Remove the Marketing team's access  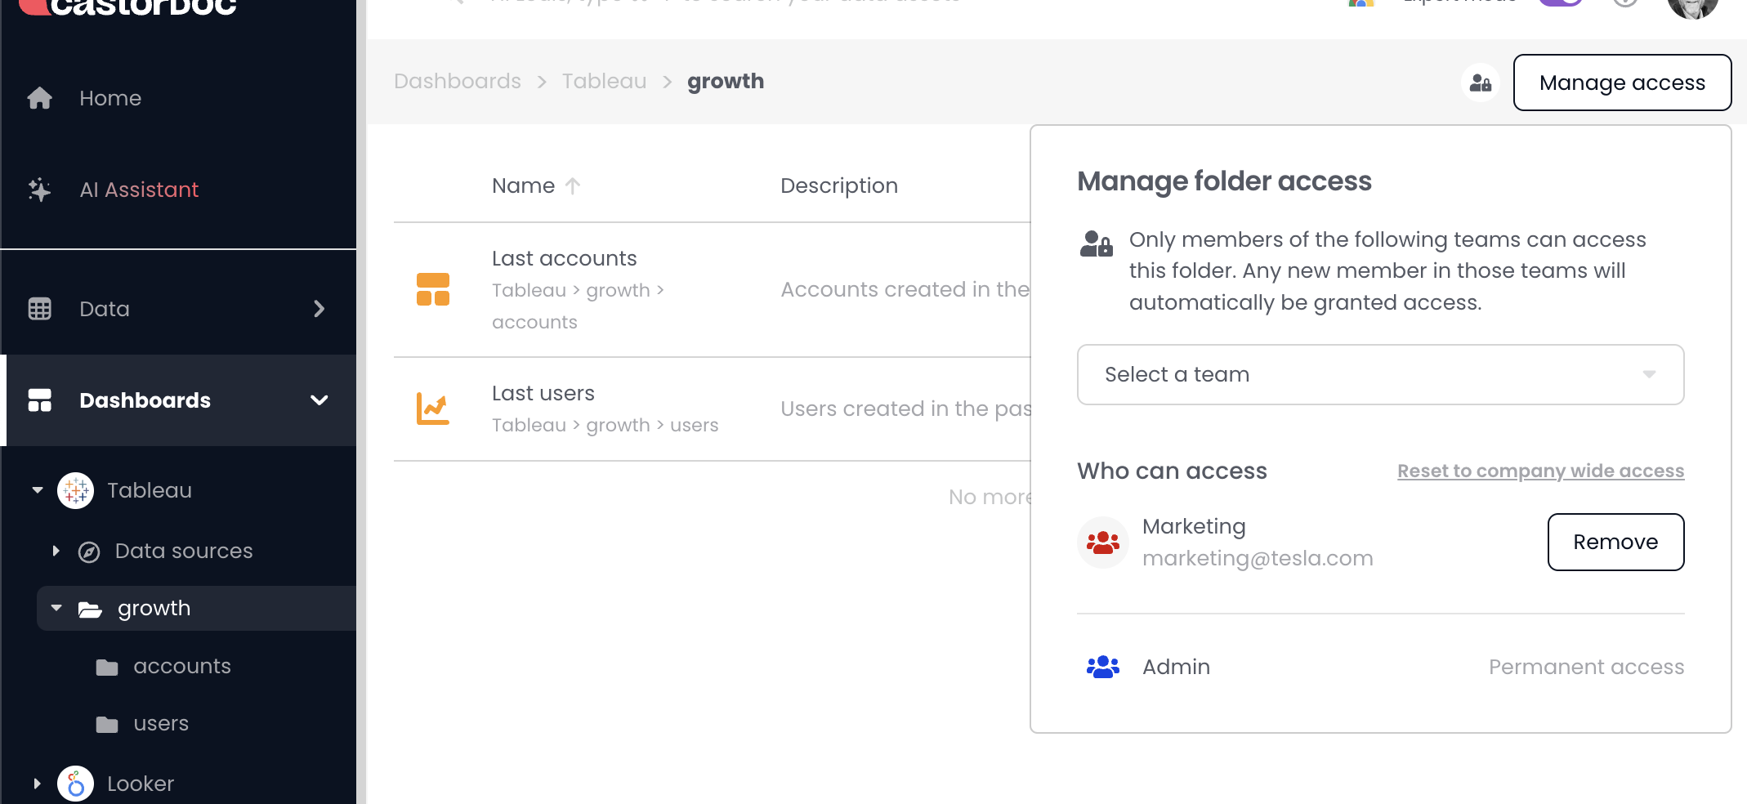pos(1615,542)
